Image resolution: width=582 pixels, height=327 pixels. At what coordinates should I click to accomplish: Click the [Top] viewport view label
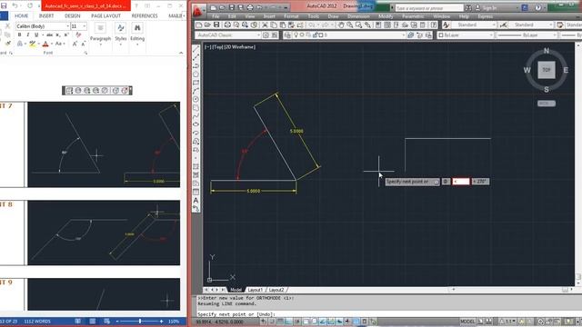(217, 47)
